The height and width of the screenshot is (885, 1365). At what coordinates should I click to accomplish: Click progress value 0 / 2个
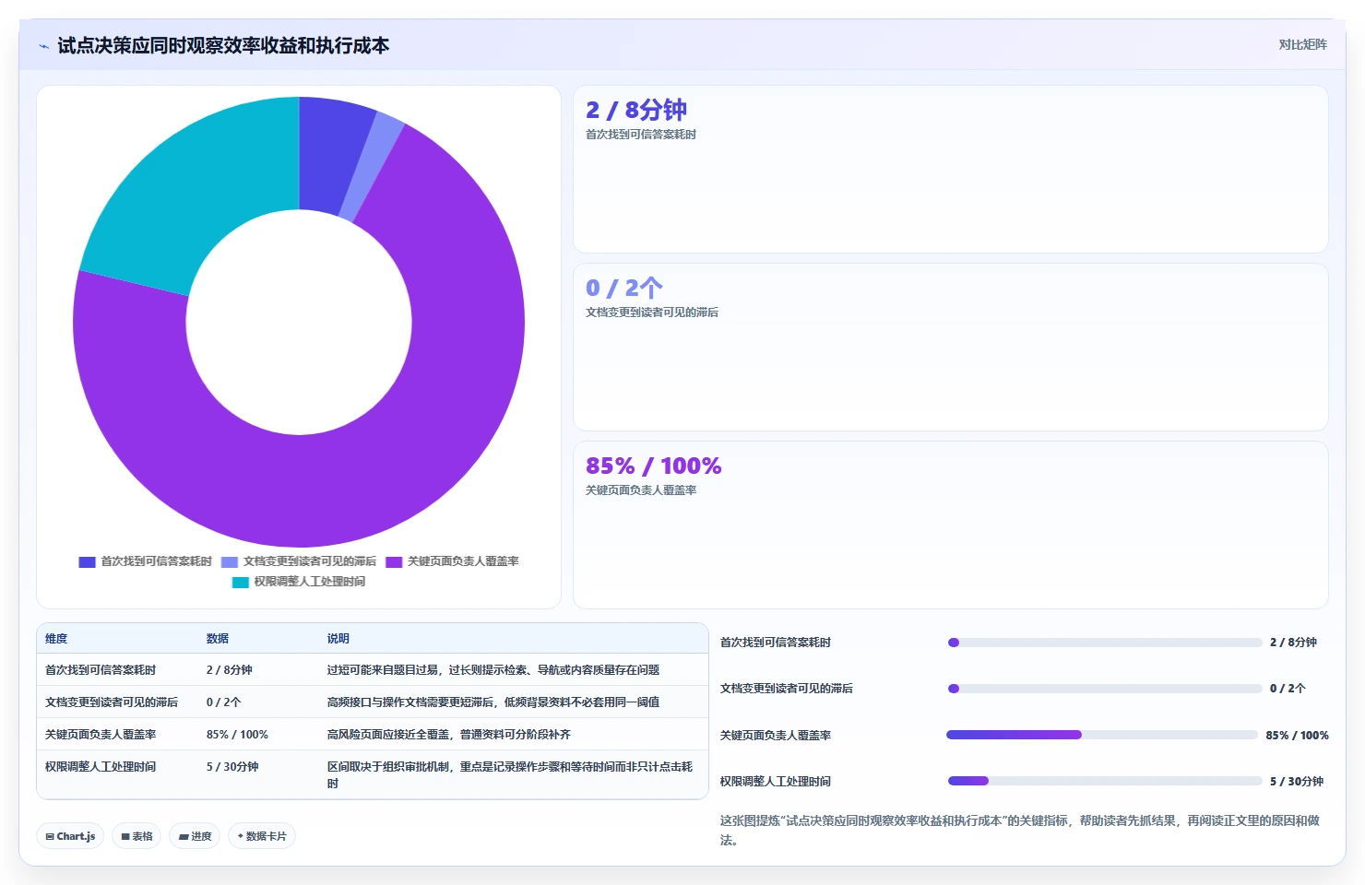[1288, 689]
